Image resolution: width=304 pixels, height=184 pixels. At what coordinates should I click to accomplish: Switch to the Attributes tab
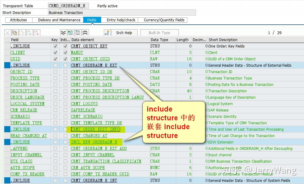pos(19,20)
